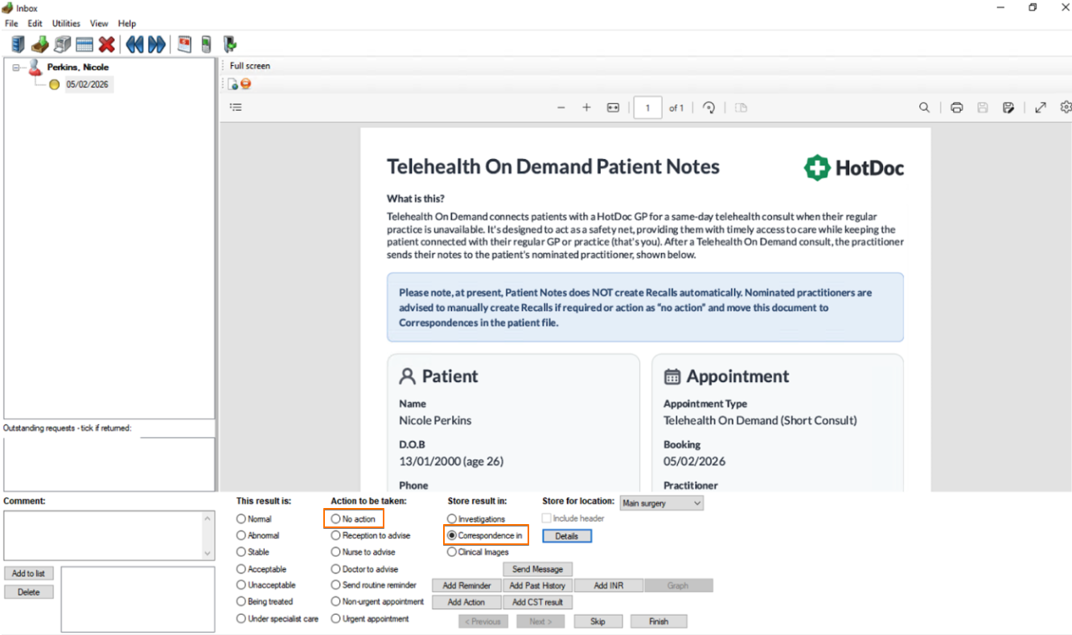Click the page view icon after rotate
The height and width of the screenshot is (635, 1072).
741,108
